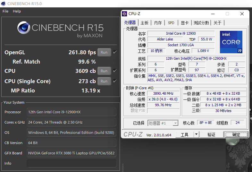Viewport: 252px width, 172px height.
Task: Click the 验证 validate button
Action: coord(211,134)
